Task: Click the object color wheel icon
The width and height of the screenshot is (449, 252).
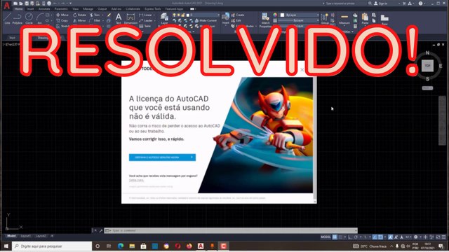Action: pos(275,15)
